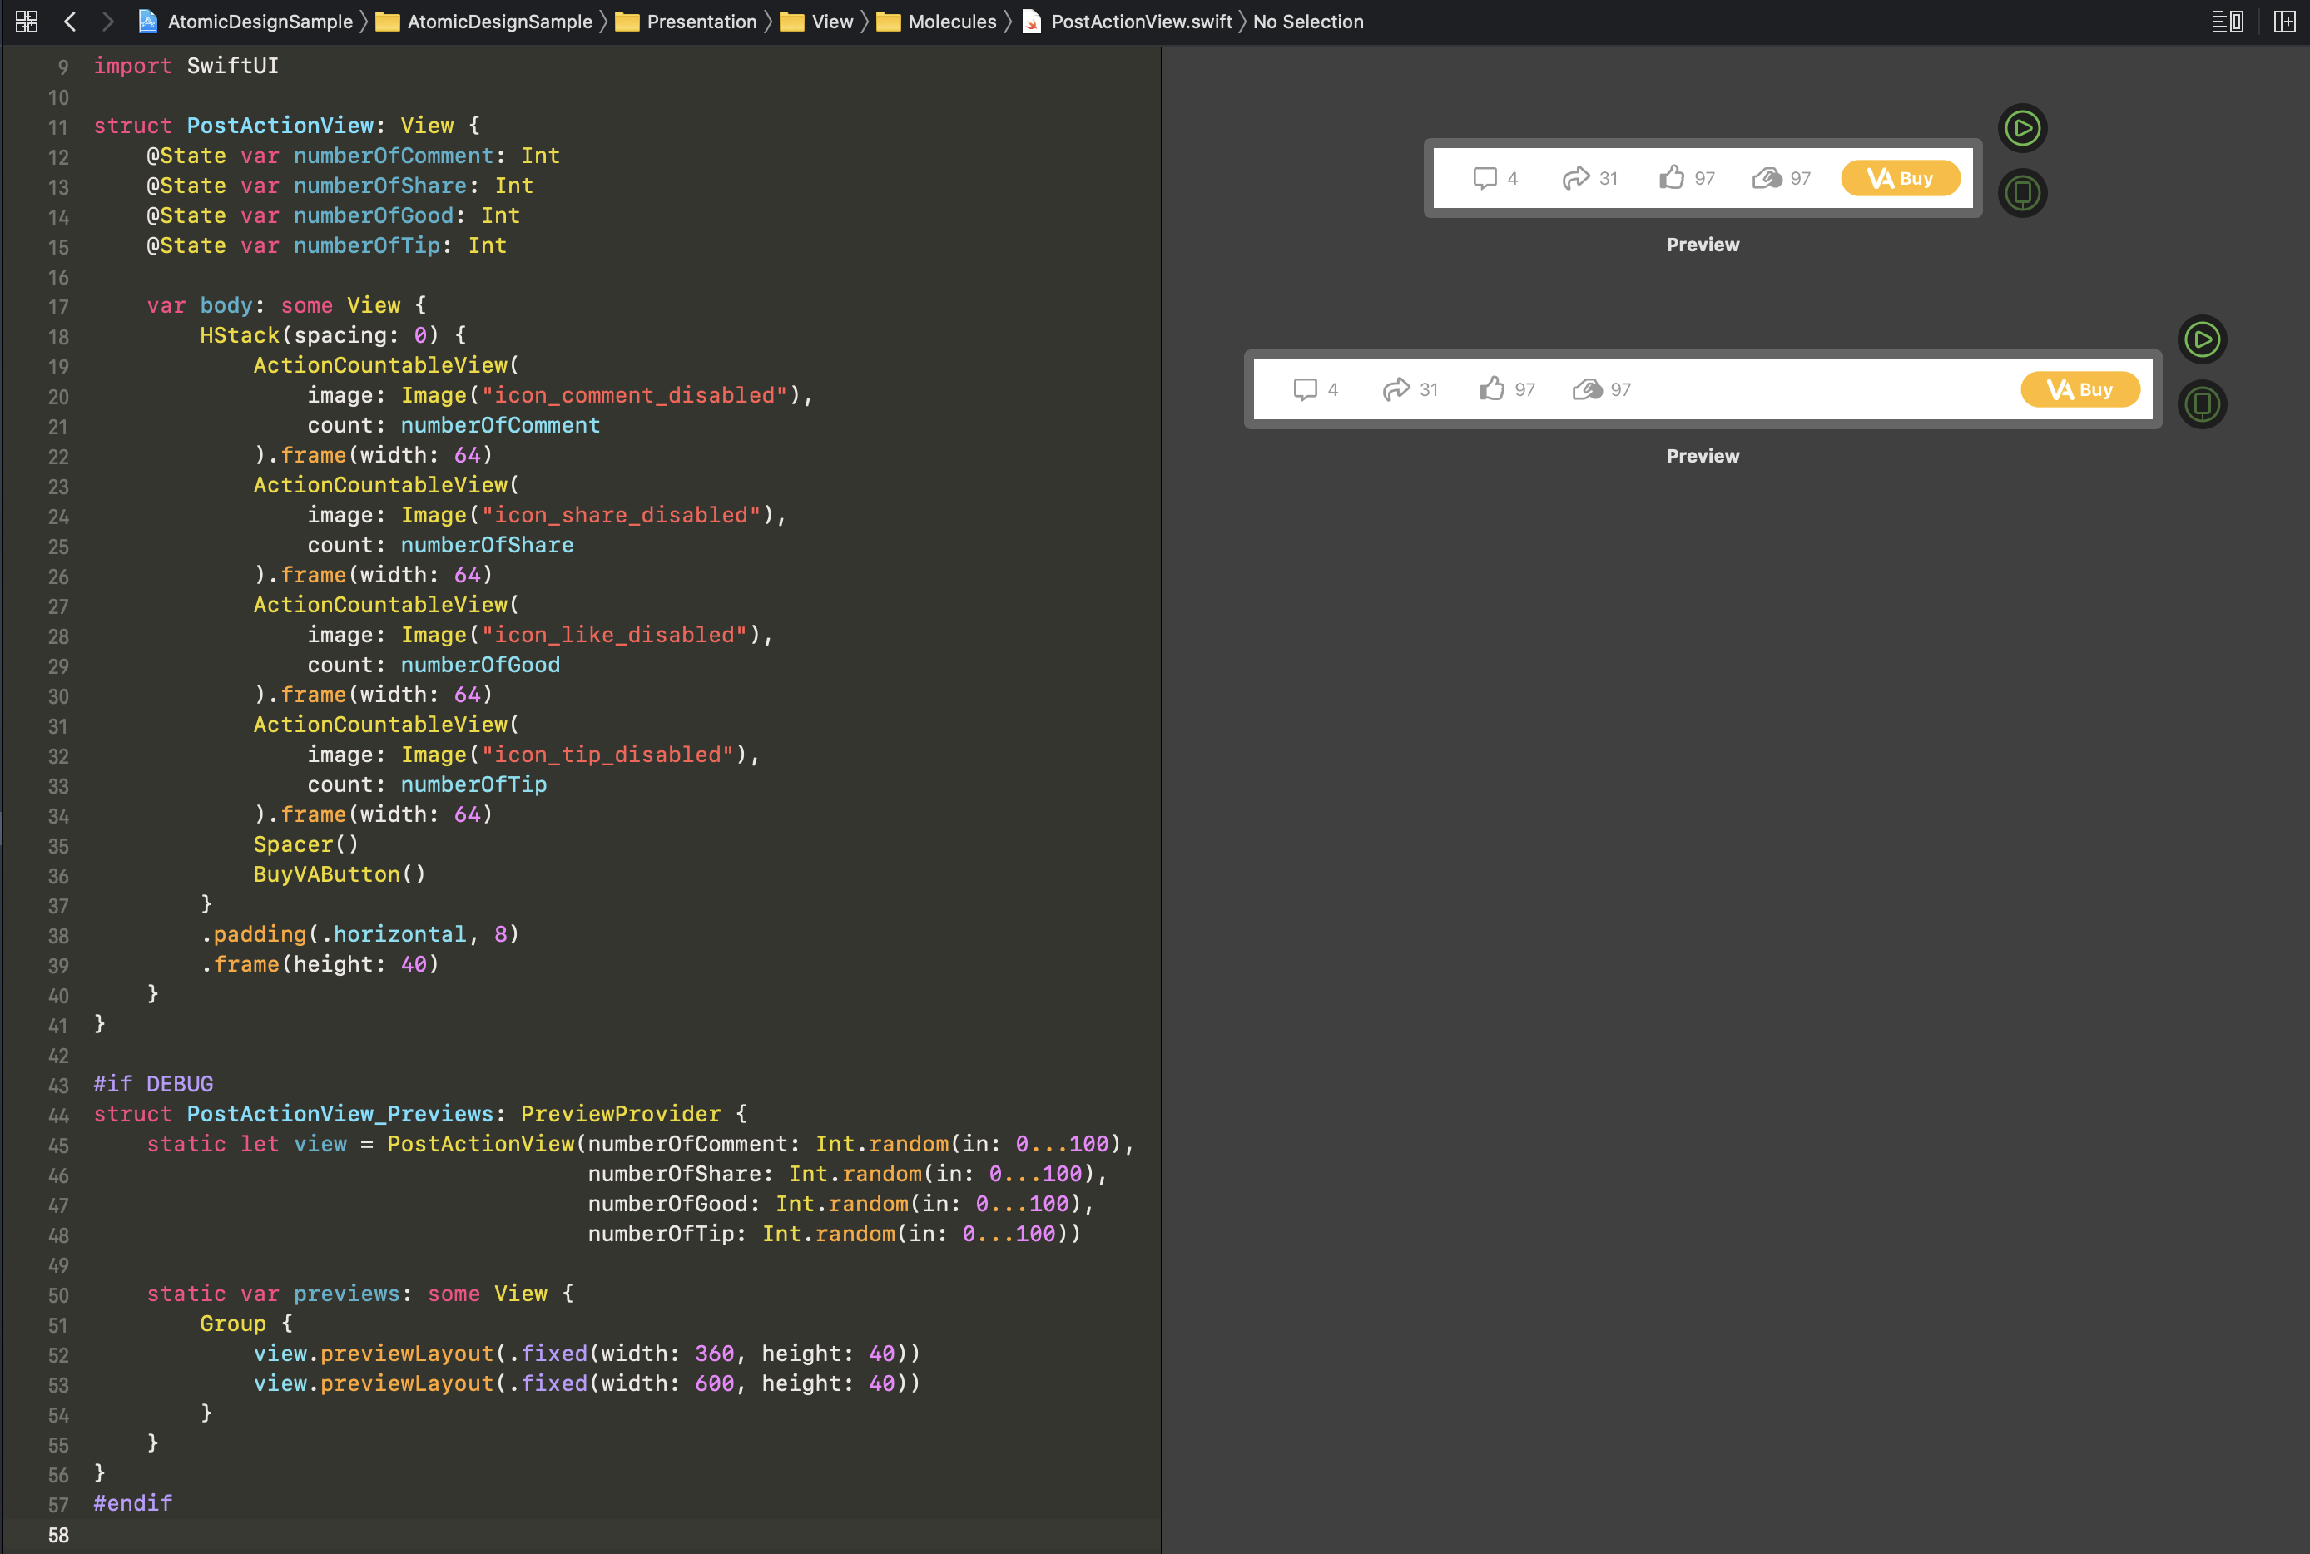Add a new editor pane on the right
Screen dimensions: 2310x1554
click(2284, 21)
